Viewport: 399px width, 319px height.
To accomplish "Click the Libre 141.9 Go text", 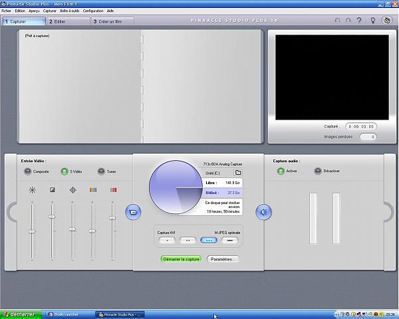I will tap(222, 183).
